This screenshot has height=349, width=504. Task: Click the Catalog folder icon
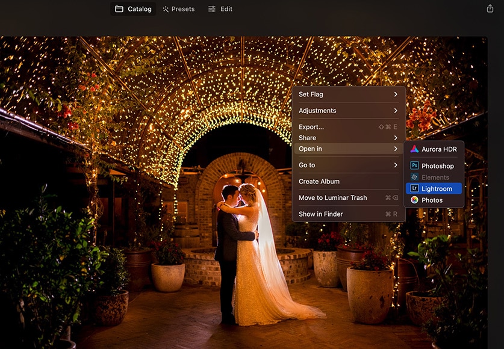119,9
